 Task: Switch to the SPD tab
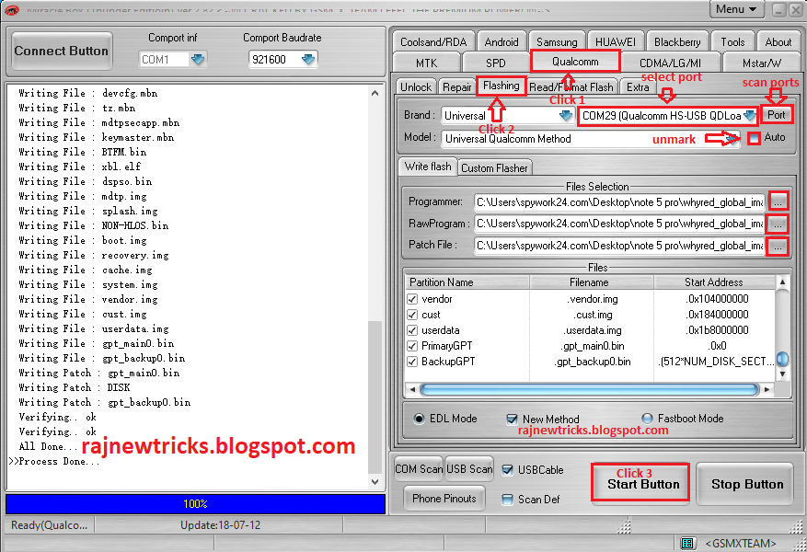tap(496, 63)
